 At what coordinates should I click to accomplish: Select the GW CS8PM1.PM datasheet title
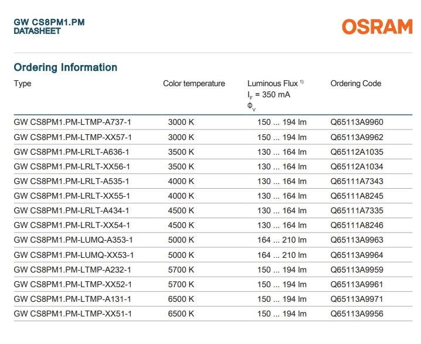[49, 26]
